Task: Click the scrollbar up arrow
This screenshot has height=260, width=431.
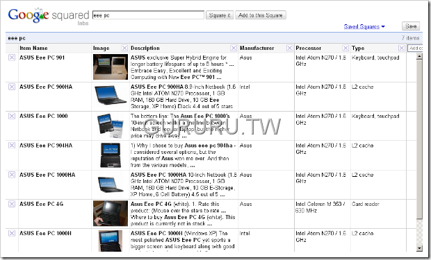Action: point(419,56)
